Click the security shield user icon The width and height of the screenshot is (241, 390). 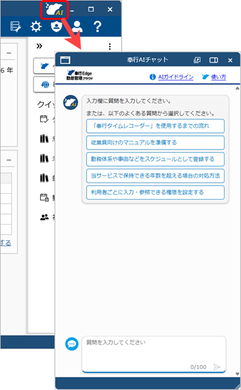(x=56, y=26)
